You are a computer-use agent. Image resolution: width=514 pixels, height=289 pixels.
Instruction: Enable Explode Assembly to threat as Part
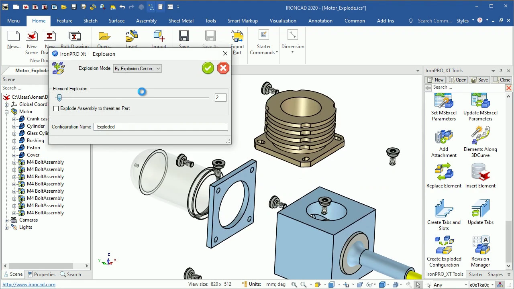pyautogui.click(x=56, y=108)
